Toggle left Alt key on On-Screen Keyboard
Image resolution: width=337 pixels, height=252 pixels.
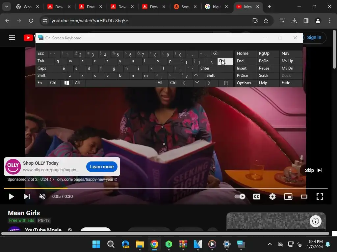tap(79, 83)
